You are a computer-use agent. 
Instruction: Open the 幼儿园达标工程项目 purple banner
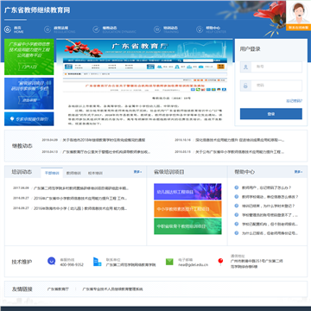pos(187,192)
